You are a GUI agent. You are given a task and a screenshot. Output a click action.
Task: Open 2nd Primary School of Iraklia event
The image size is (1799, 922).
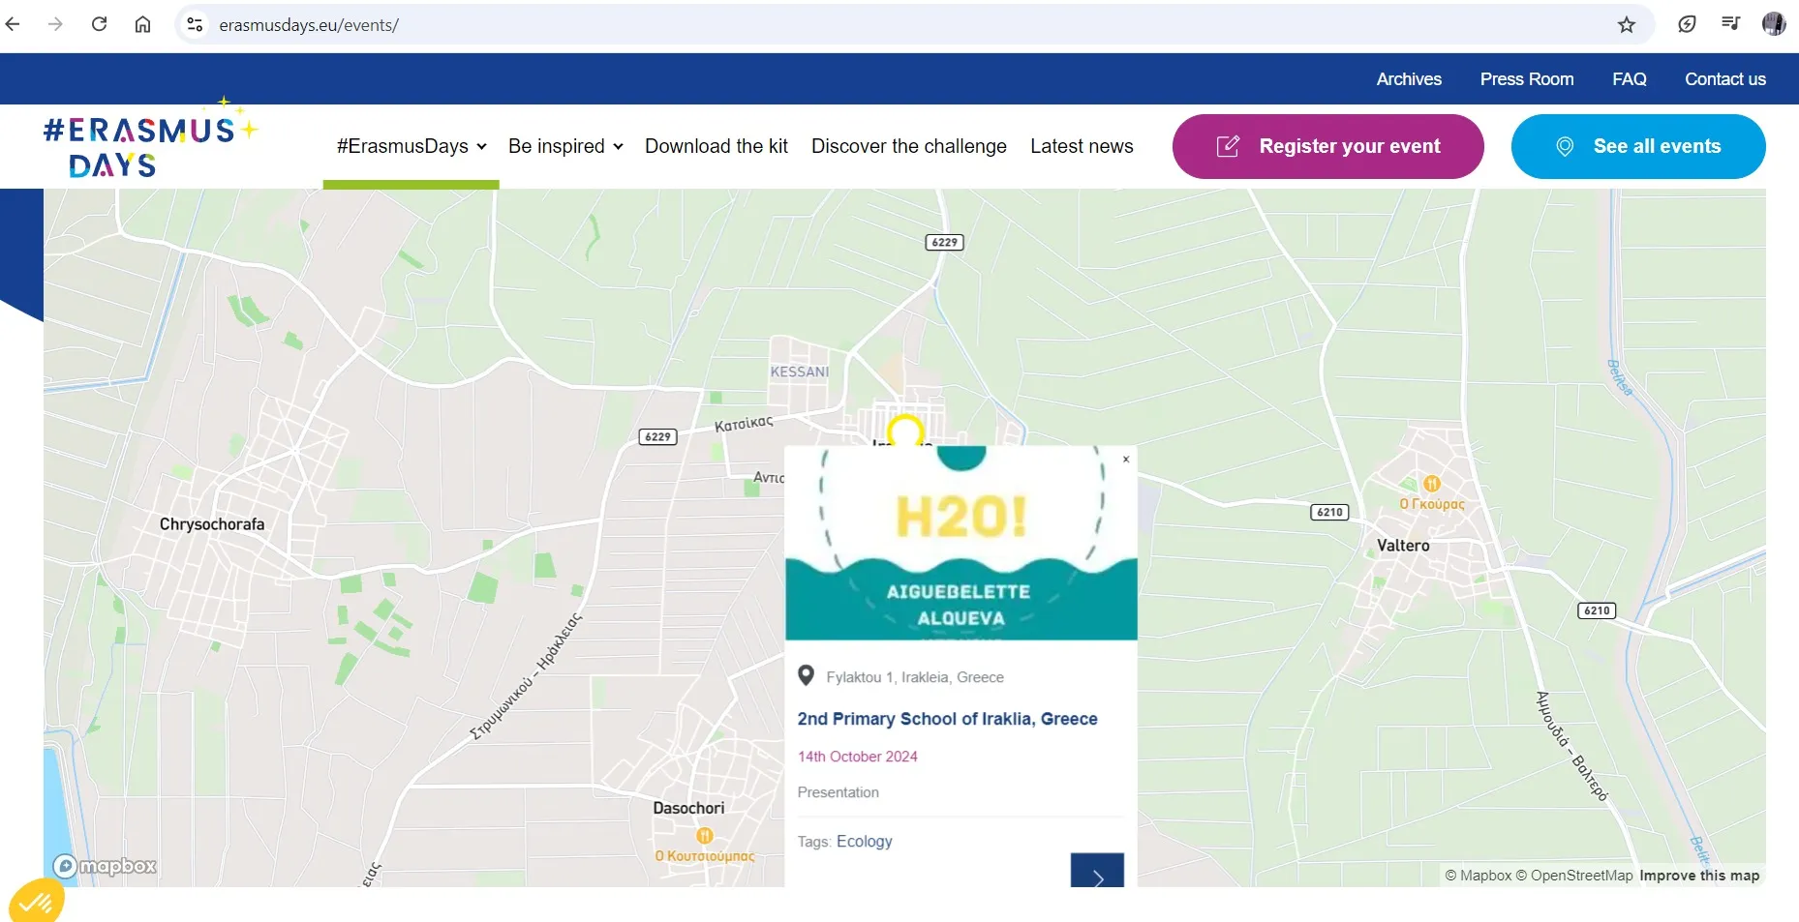pyautogui.click(x=947, y=719)
